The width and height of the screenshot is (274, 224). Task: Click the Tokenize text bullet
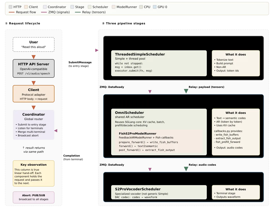[x=224, y=60]
